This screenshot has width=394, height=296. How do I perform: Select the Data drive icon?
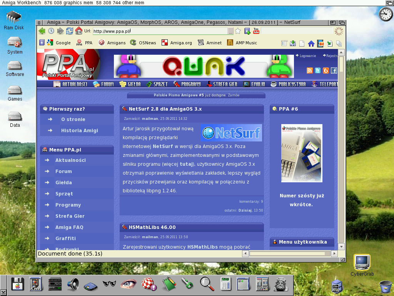pos(15,120)
